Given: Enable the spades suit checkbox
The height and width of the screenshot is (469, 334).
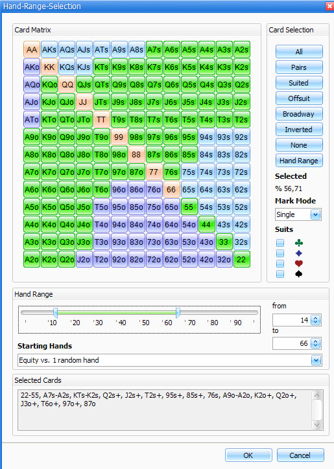Looking at the screenshot, I should point(280,274).
